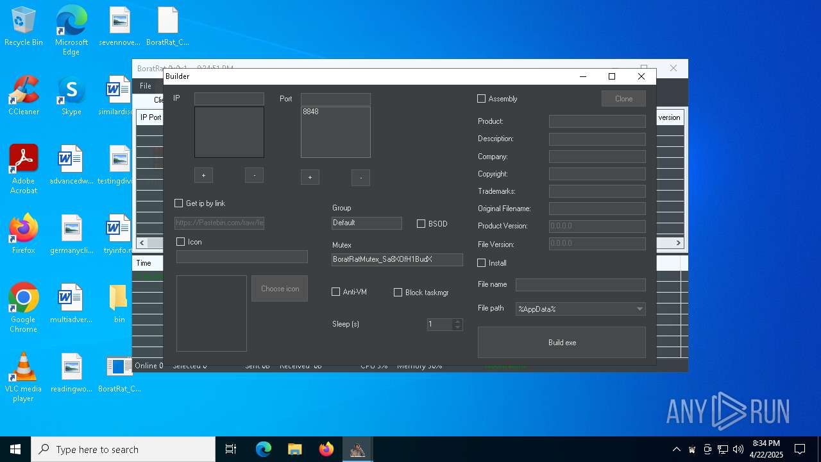Click the volume tray icon
This screenshot has height=462, width=821.
click(x=738, y=449)
